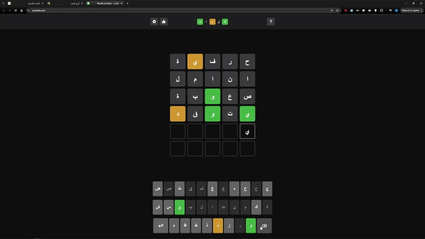
Task: Tap the س key on keyboard
Action: tap(169, 207)
